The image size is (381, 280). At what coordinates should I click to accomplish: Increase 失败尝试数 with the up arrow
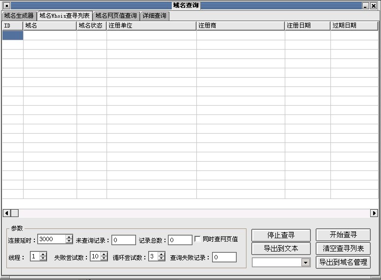[x=104, y=254]
